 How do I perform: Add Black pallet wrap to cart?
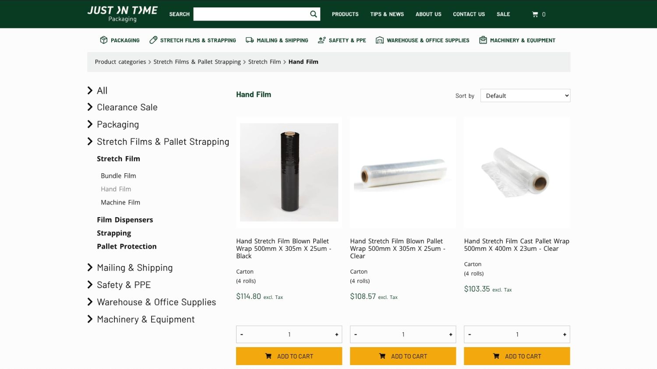(289, 356)
